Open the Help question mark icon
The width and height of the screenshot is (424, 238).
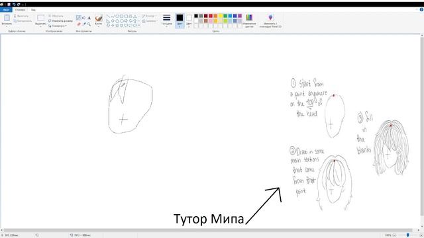[421, 9]
